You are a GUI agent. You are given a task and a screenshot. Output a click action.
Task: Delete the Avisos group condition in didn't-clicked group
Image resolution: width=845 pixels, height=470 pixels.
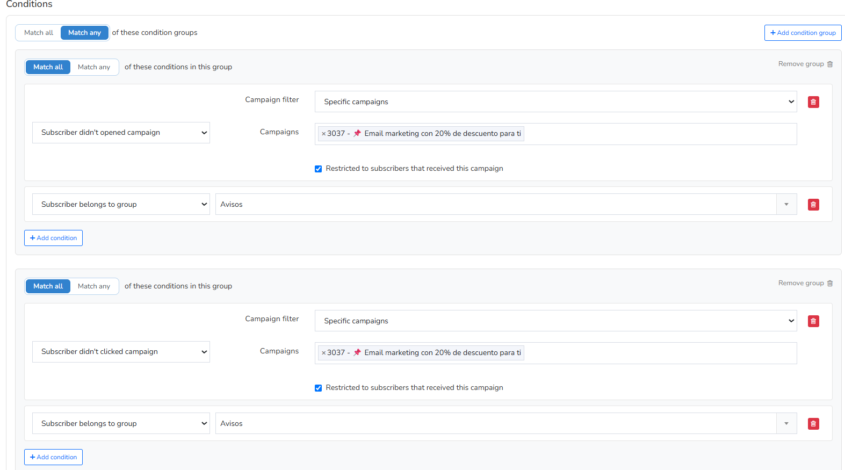tap(813, 424)
